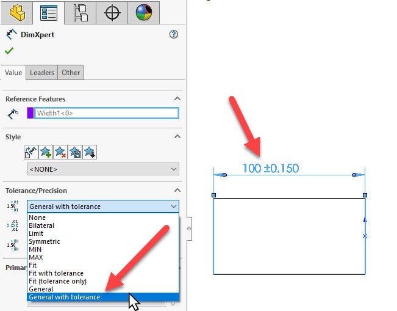This screenshot has height=311, width=397.
Task: Click the top-left square sketch handle
Action: coord(213,195)
